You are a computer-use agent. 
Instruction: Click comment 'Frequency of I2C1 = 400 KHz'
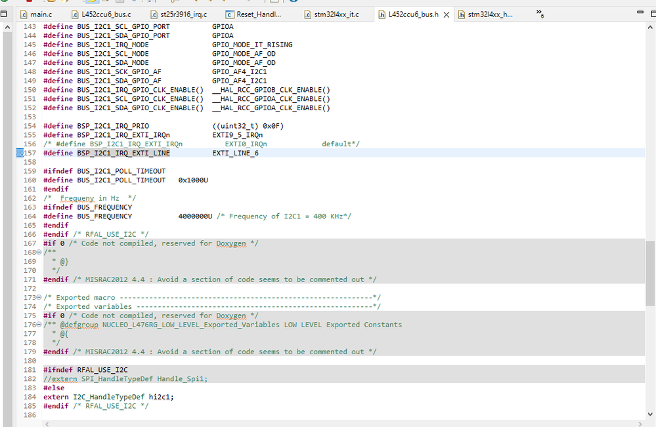coord(284,216)
